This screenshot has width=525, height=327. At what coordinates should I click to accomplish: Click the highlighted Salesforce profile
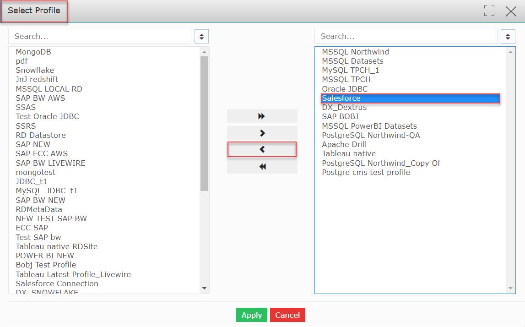(x=410, y=98)
